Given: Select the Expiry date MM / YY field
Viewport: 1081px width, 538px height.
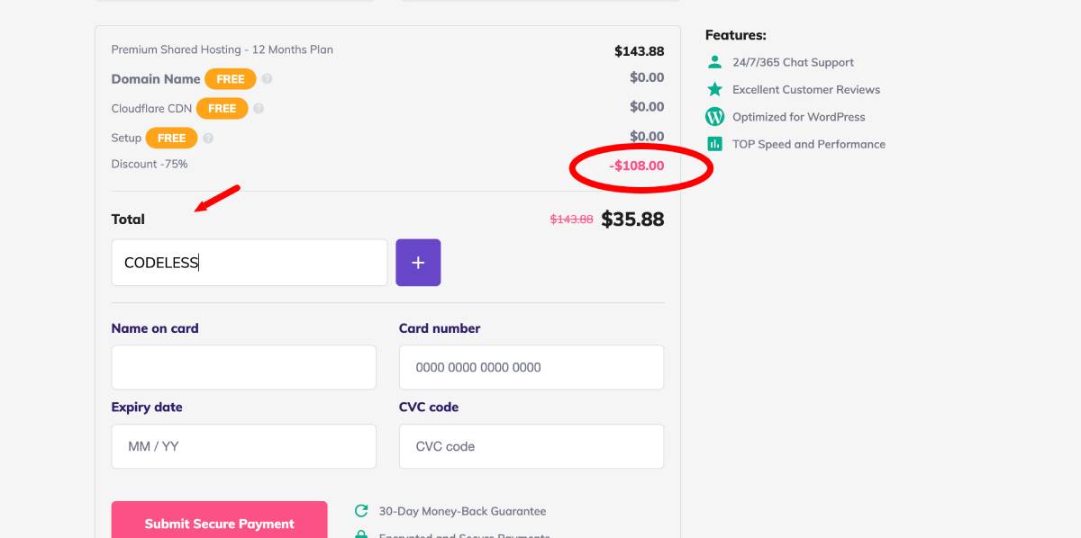Looking at the screenshot, I should [x=244, y=446].
